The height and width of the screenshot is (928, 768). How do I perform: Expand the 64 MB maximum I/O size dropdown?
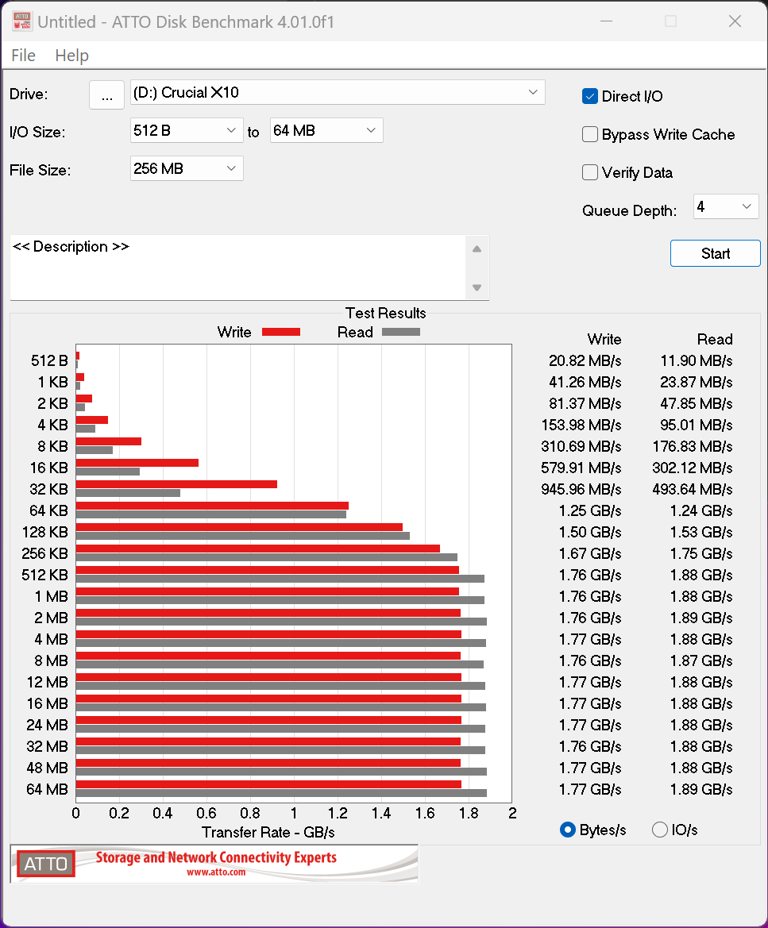pos(326,130)
